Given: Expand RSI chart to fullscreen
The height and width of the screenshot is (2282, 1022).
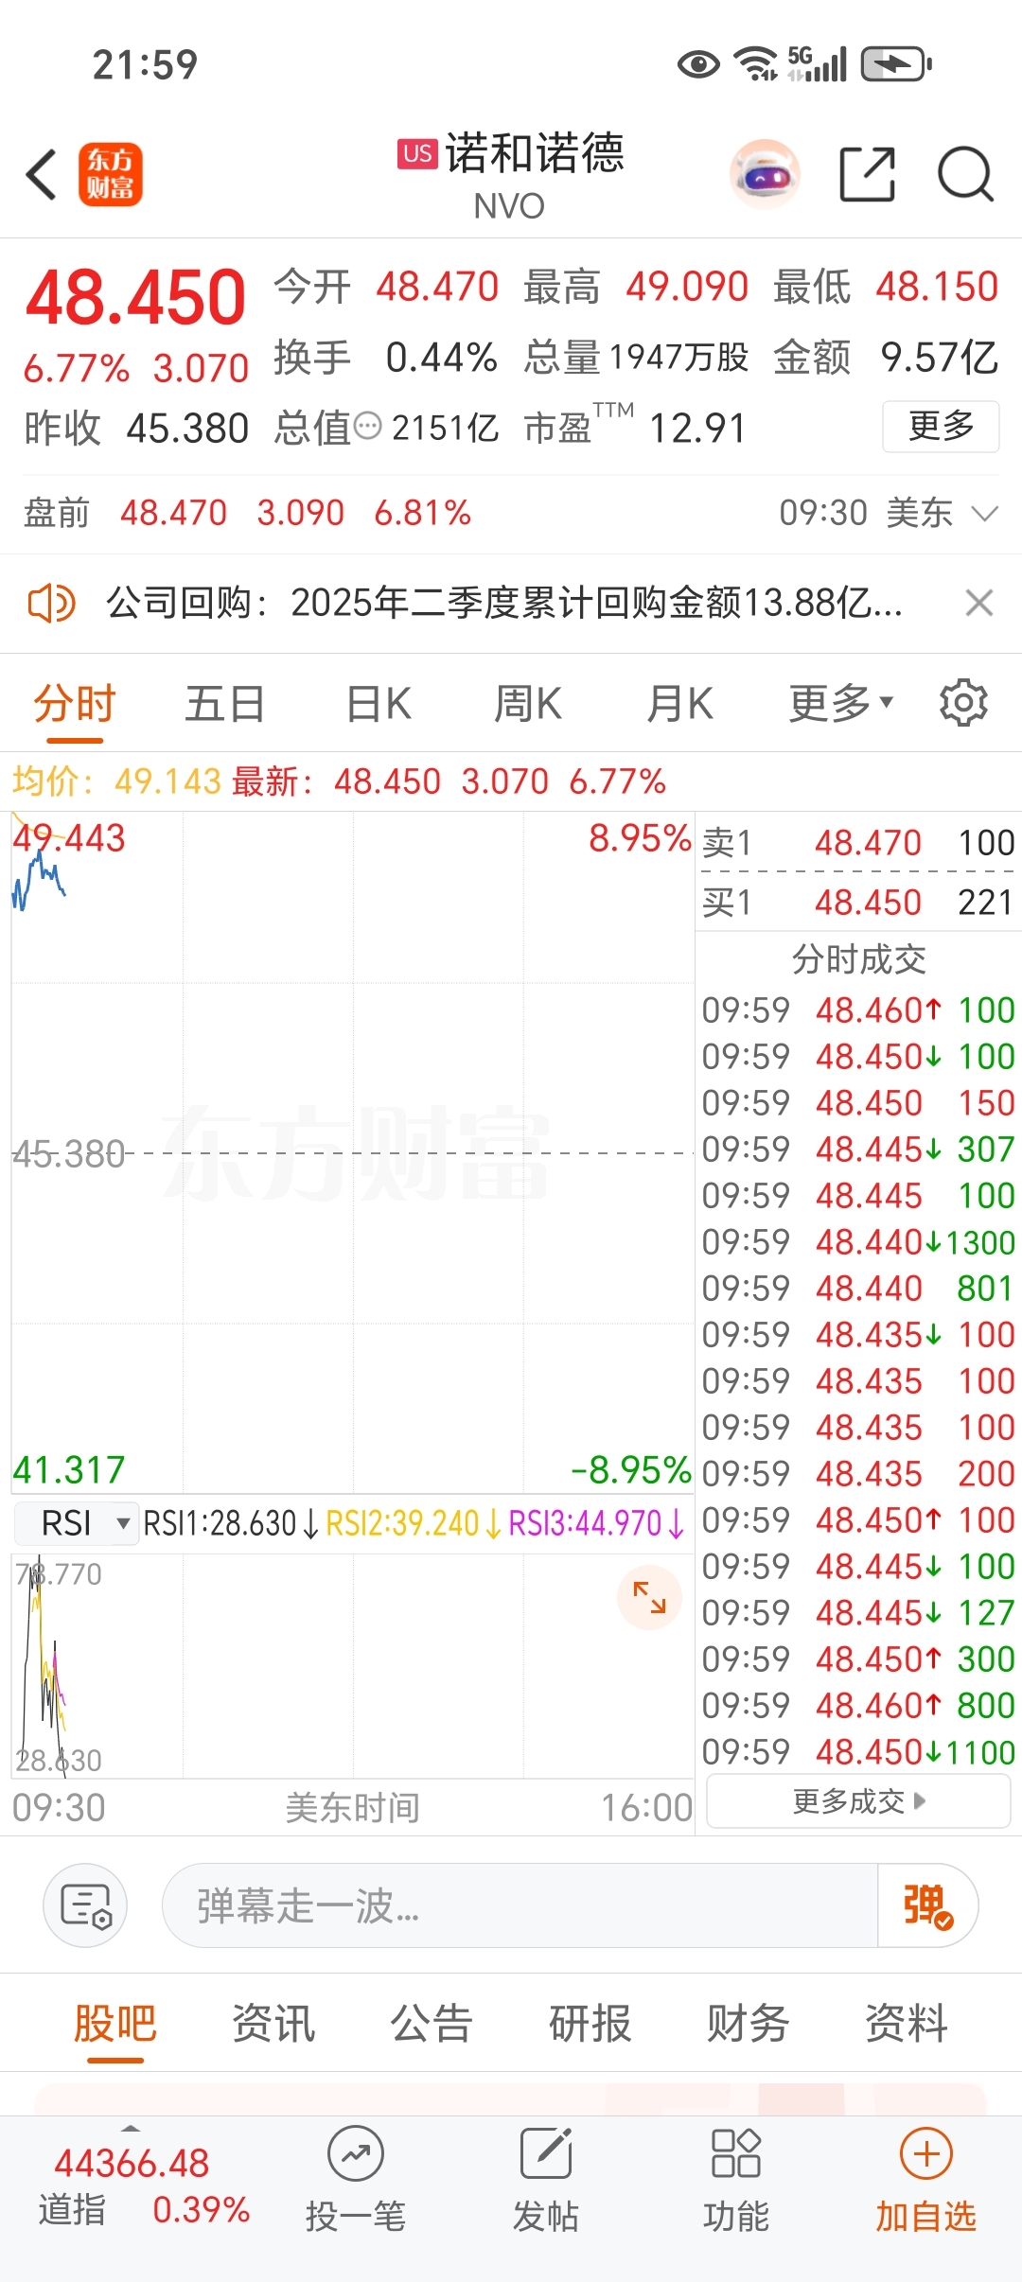Looking at the screenshot, I should 649,1598.
